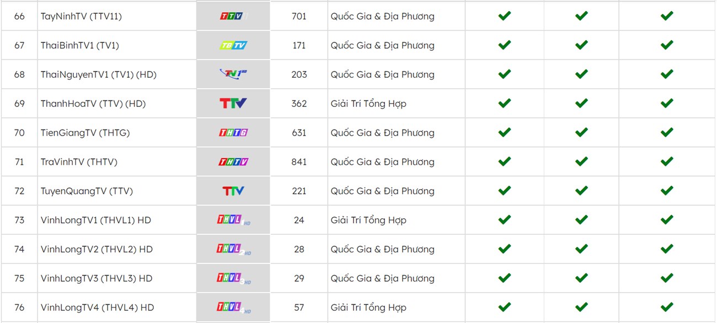Open the ThanhHoaTV TTV logo
Image resolution: width=717 pixels, height=323 pixels.
coord(233,104)
